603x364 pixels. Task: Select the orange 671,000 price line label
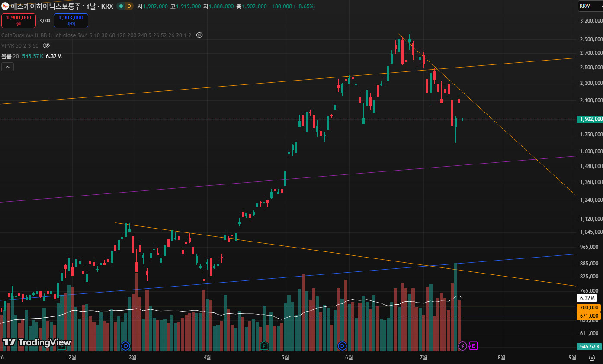click(x=588, y=316)
